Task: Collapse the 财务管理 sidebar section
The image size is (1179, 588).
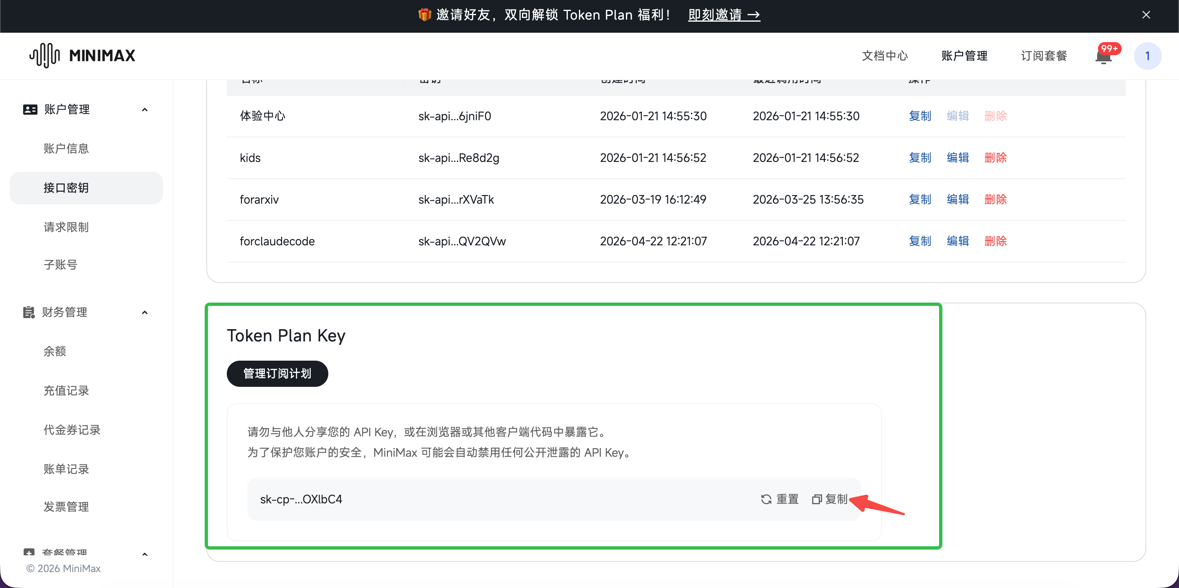Action: (145, 312)
